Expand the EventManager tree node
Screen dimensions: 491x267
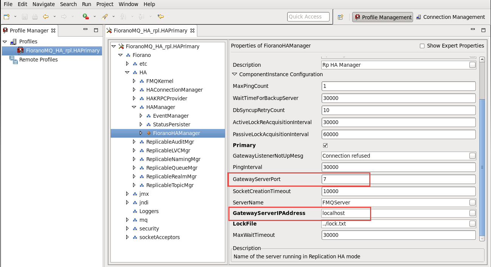click(x=141, y=116)
